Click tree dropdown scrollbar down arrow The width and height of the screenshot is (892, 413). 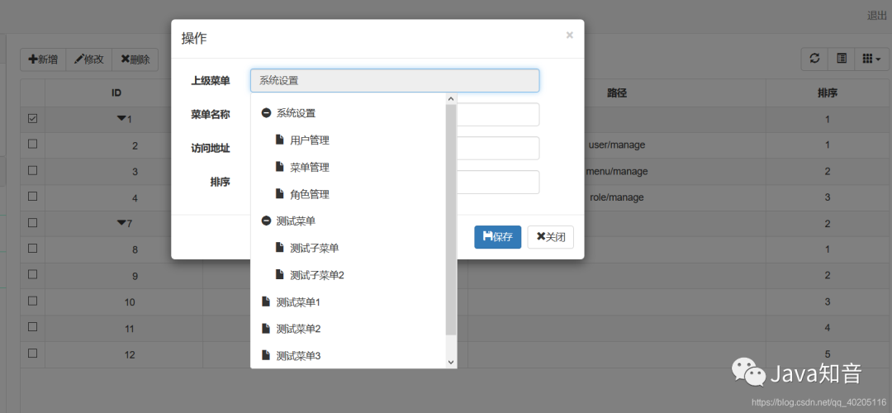tap(451, 363)
